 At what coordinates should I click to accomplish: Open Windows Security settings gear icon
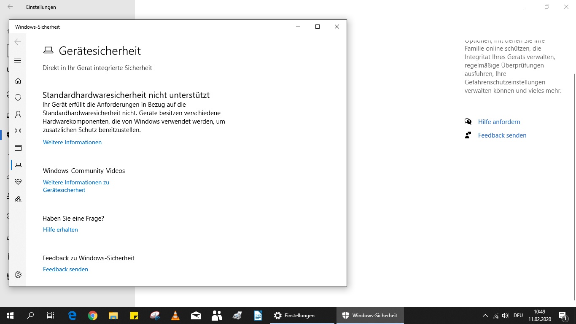tap(18, 275)
